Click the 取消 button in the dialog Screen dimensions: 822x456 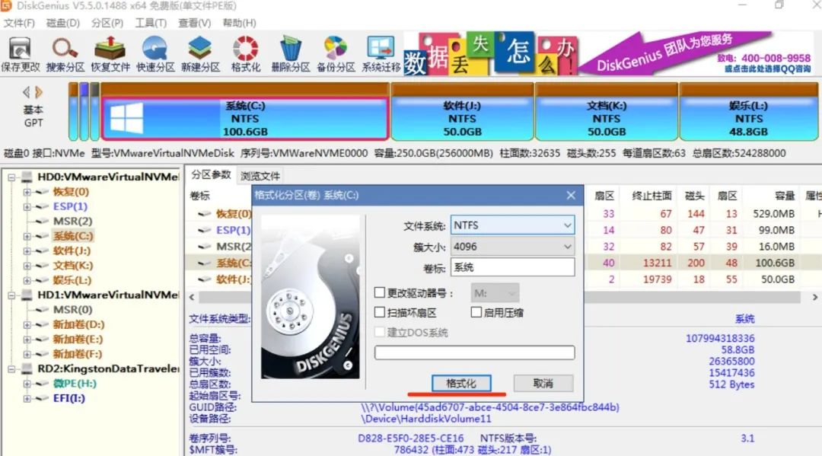543,383
